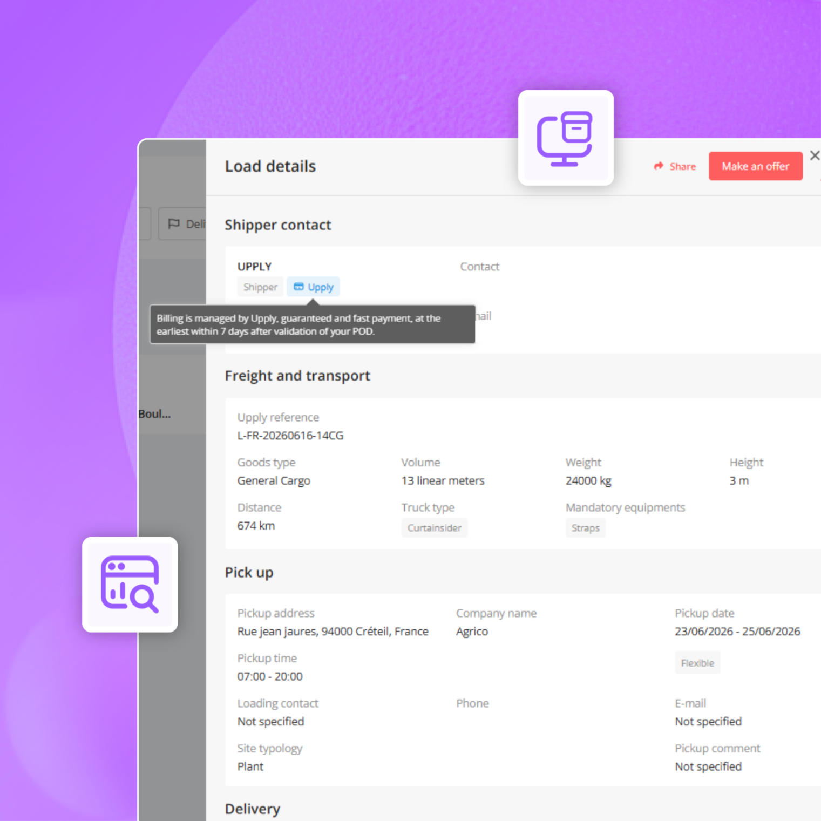Click the Make an offer button
Viewport: 821px width, 821px height.
coord(755,166)
